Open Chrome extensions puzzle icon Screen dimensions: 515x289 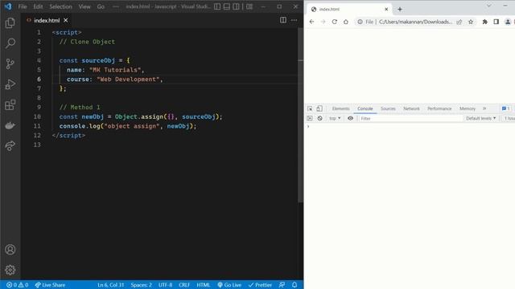click(484, 22)
